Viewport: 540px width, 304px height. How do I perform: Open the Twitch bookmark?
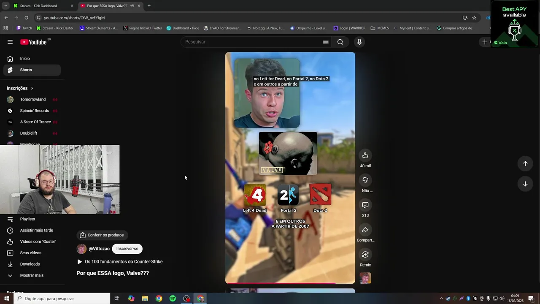[24, 28]
